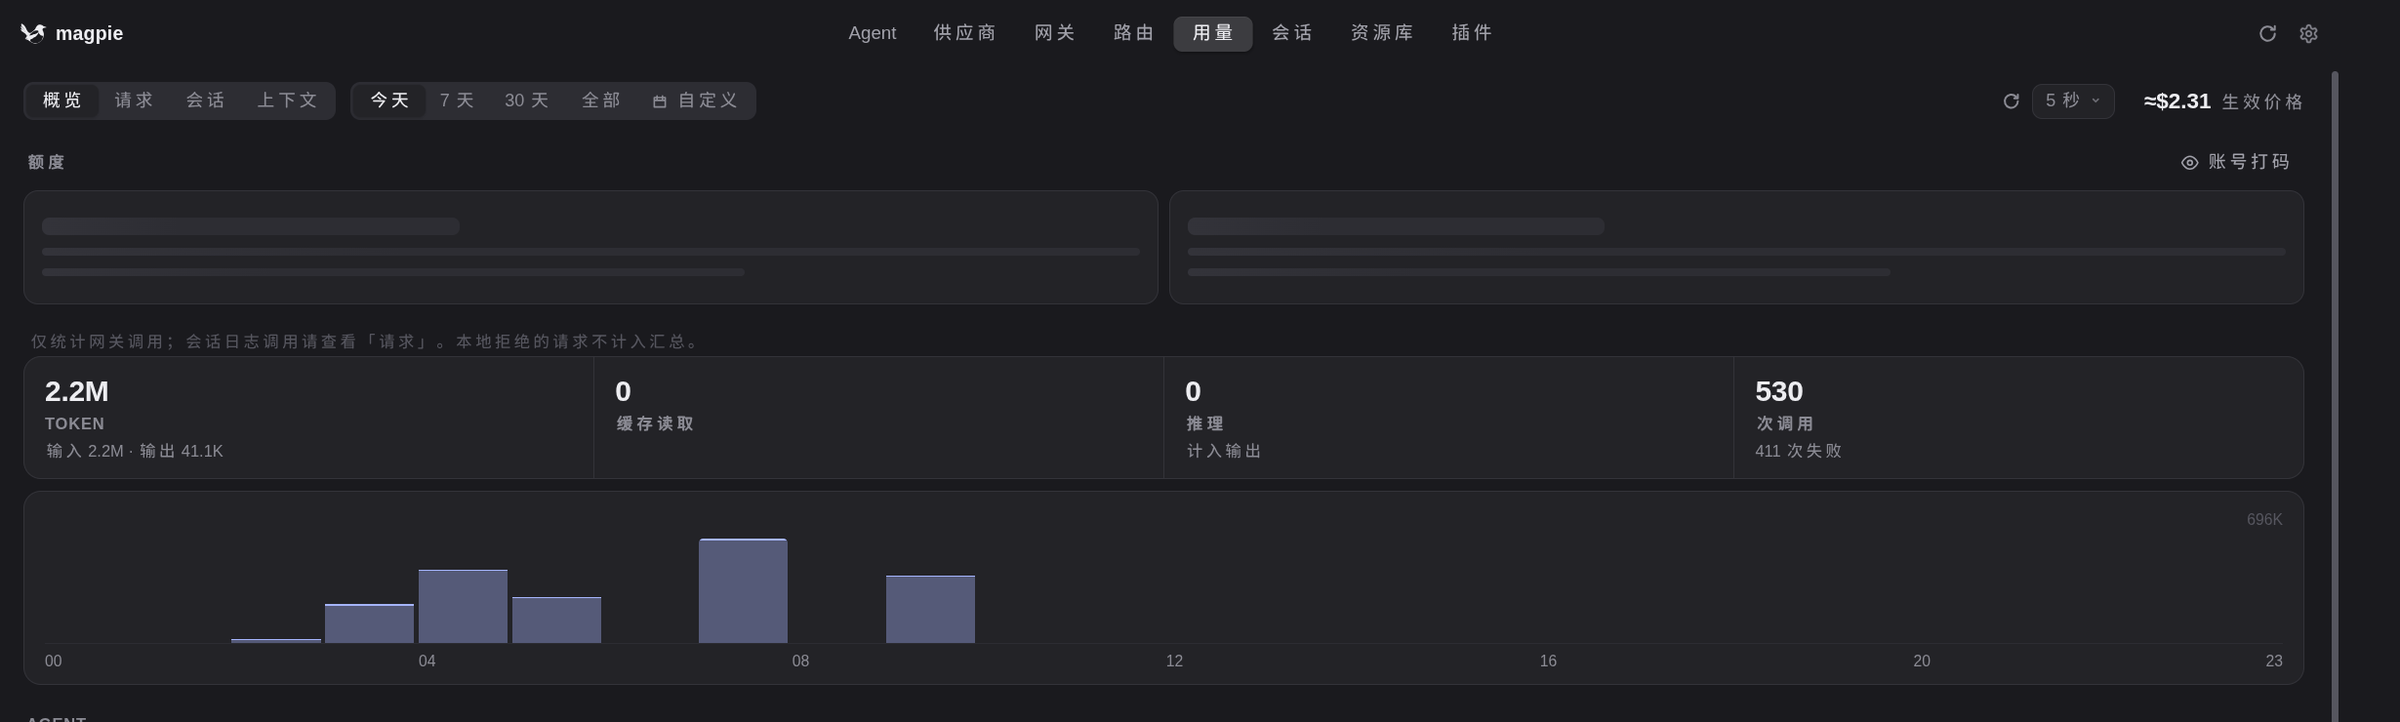Click the 输入 2.2M · 输出 41.1K text
This screenshot has width=2400, height=722.
[x=135, y=451]
